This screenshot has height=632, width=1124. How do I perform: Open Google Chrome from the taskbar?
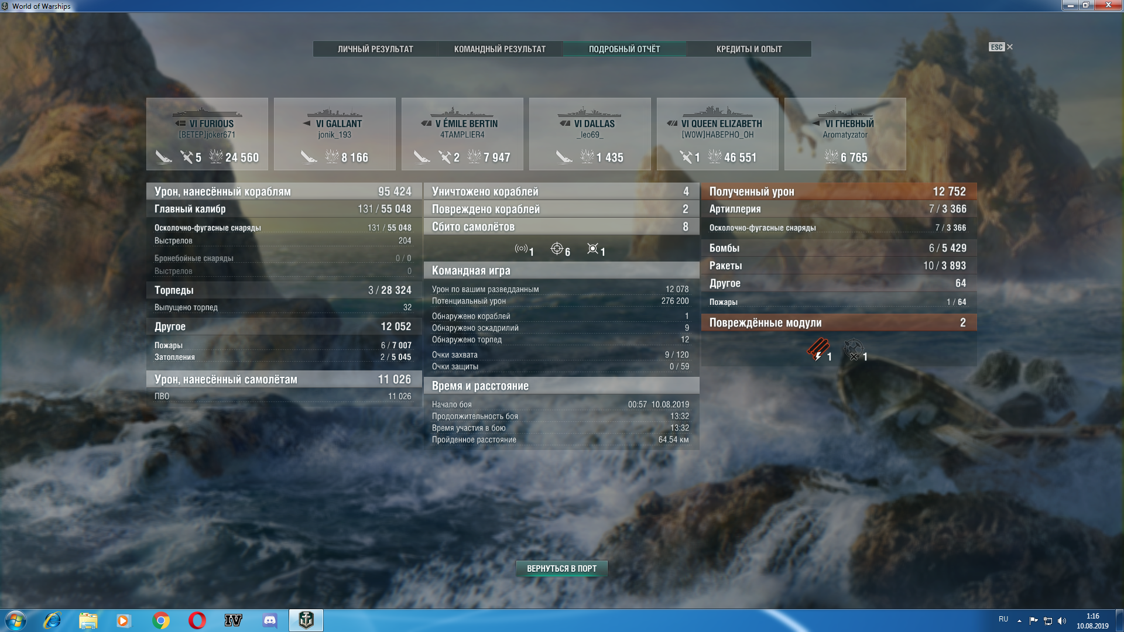pyautogui.click(x=160, y=620)
